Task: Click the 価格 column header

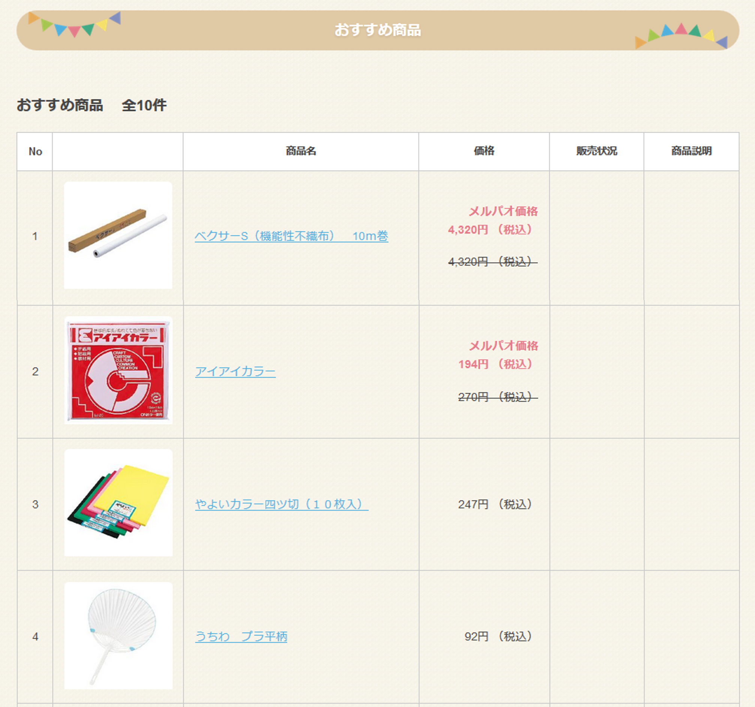Action: click(484, 151)
